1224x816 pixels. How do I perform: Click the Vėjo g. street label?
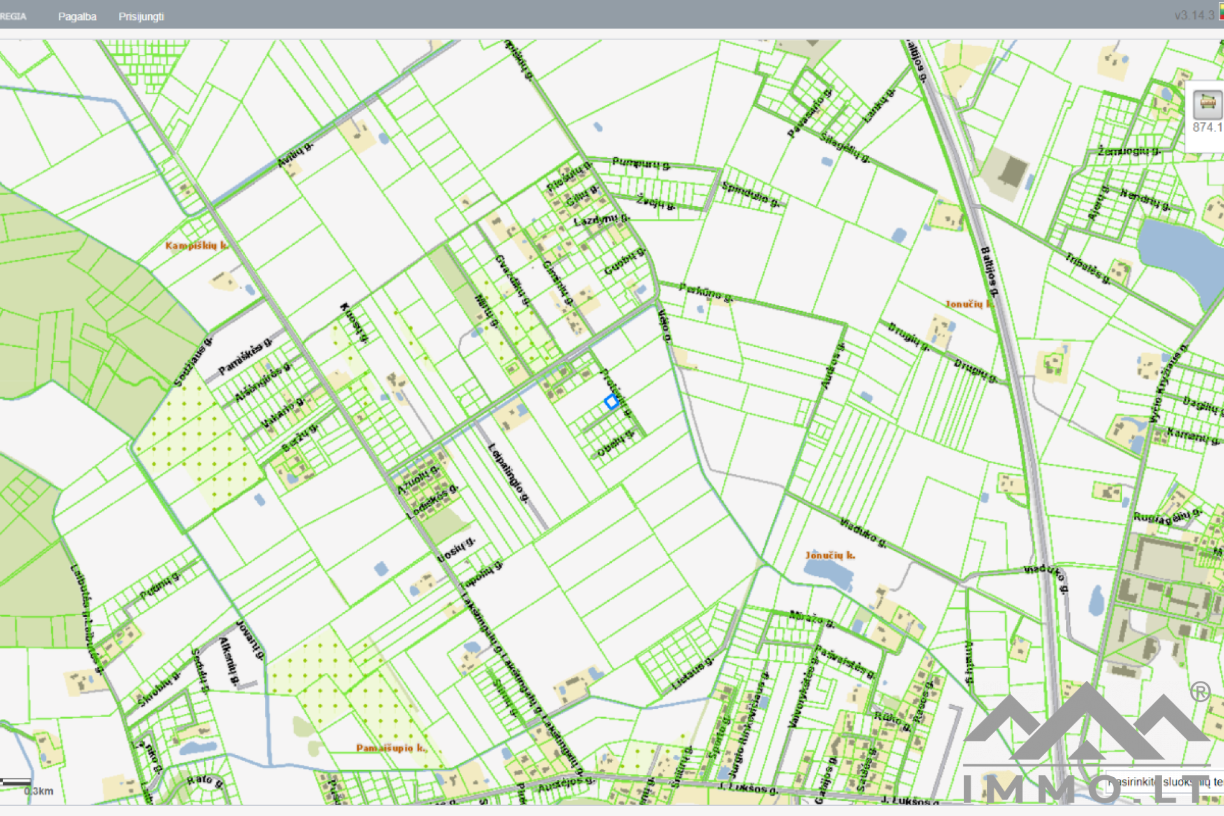coord(664,325)
